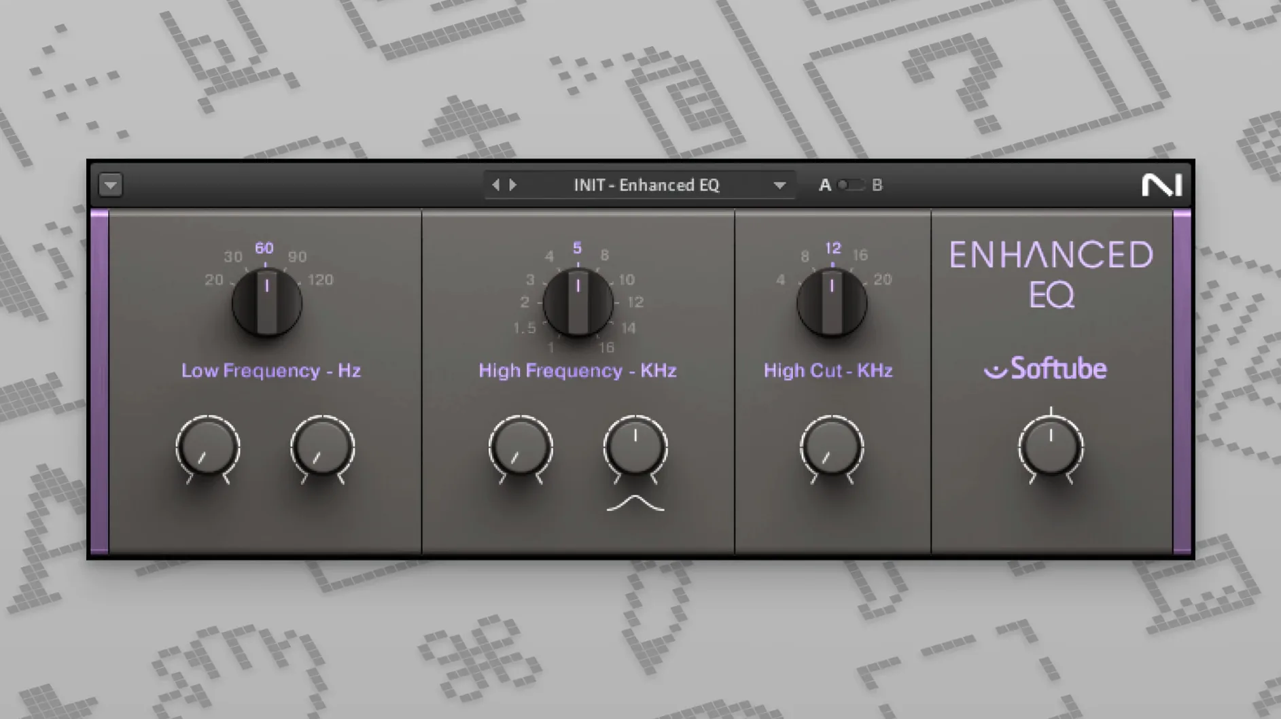
Task: Select comparison slot A label
Action: (825, 185)
